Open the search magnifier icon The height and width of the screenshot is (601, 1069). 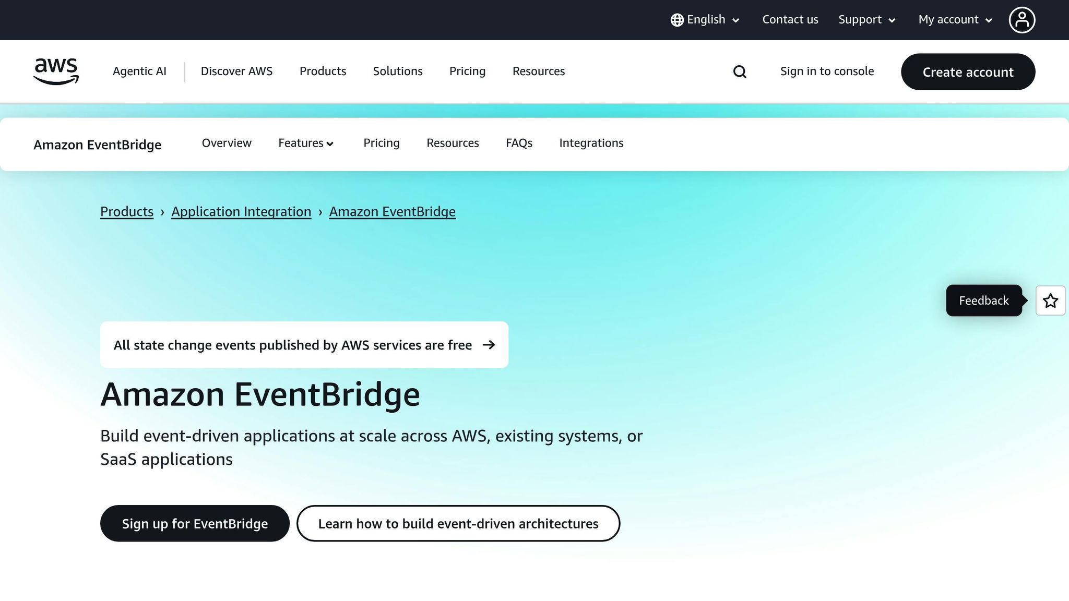pyautogui.click(x=739, y=71)
